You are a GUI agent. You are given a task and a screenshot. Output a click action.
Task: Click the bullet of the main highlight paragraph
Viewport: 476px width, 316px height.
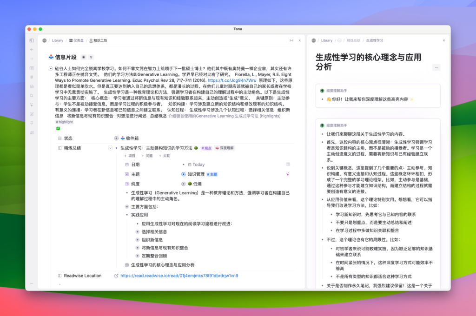click(x=51, y=69)
